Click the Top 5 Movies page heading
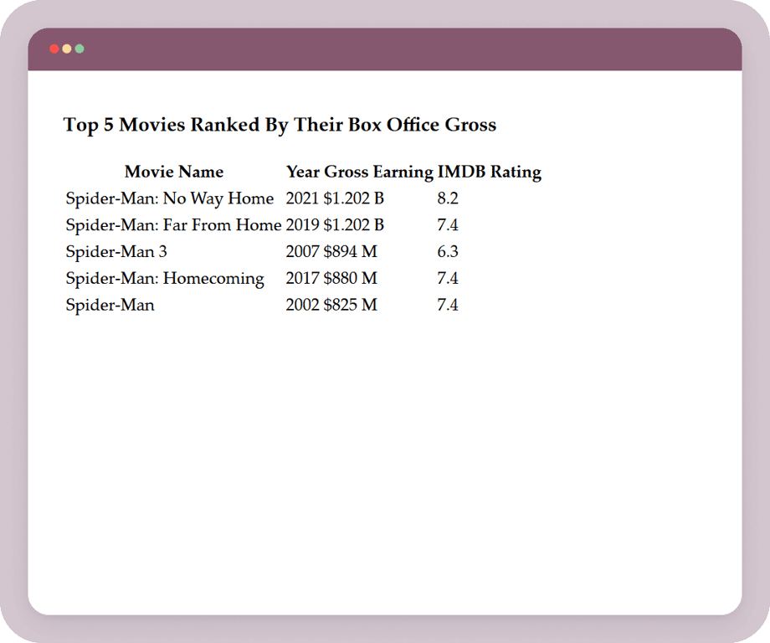Viewport: 770px width, 643px height. 280,125
